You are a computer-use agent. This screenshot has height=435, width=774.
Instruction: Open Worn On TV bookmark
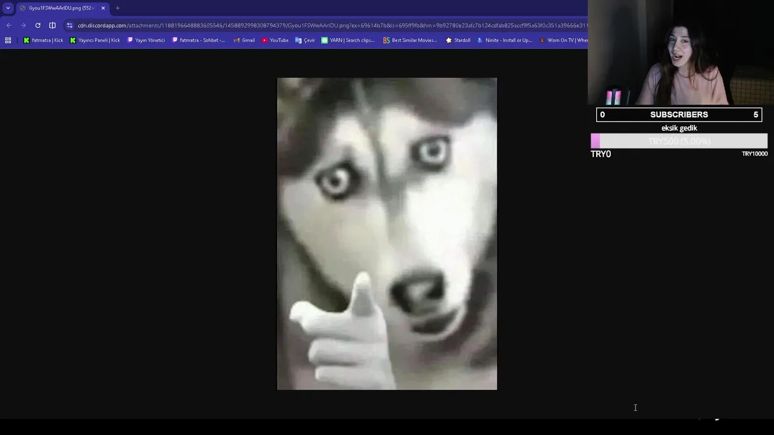(x=563, y=40)
